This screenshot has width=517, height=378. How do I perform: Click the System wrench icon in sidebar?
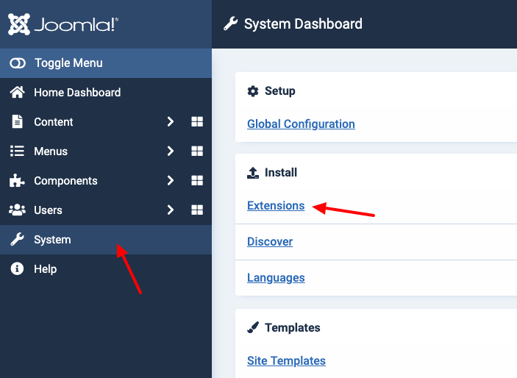point(17,240)
